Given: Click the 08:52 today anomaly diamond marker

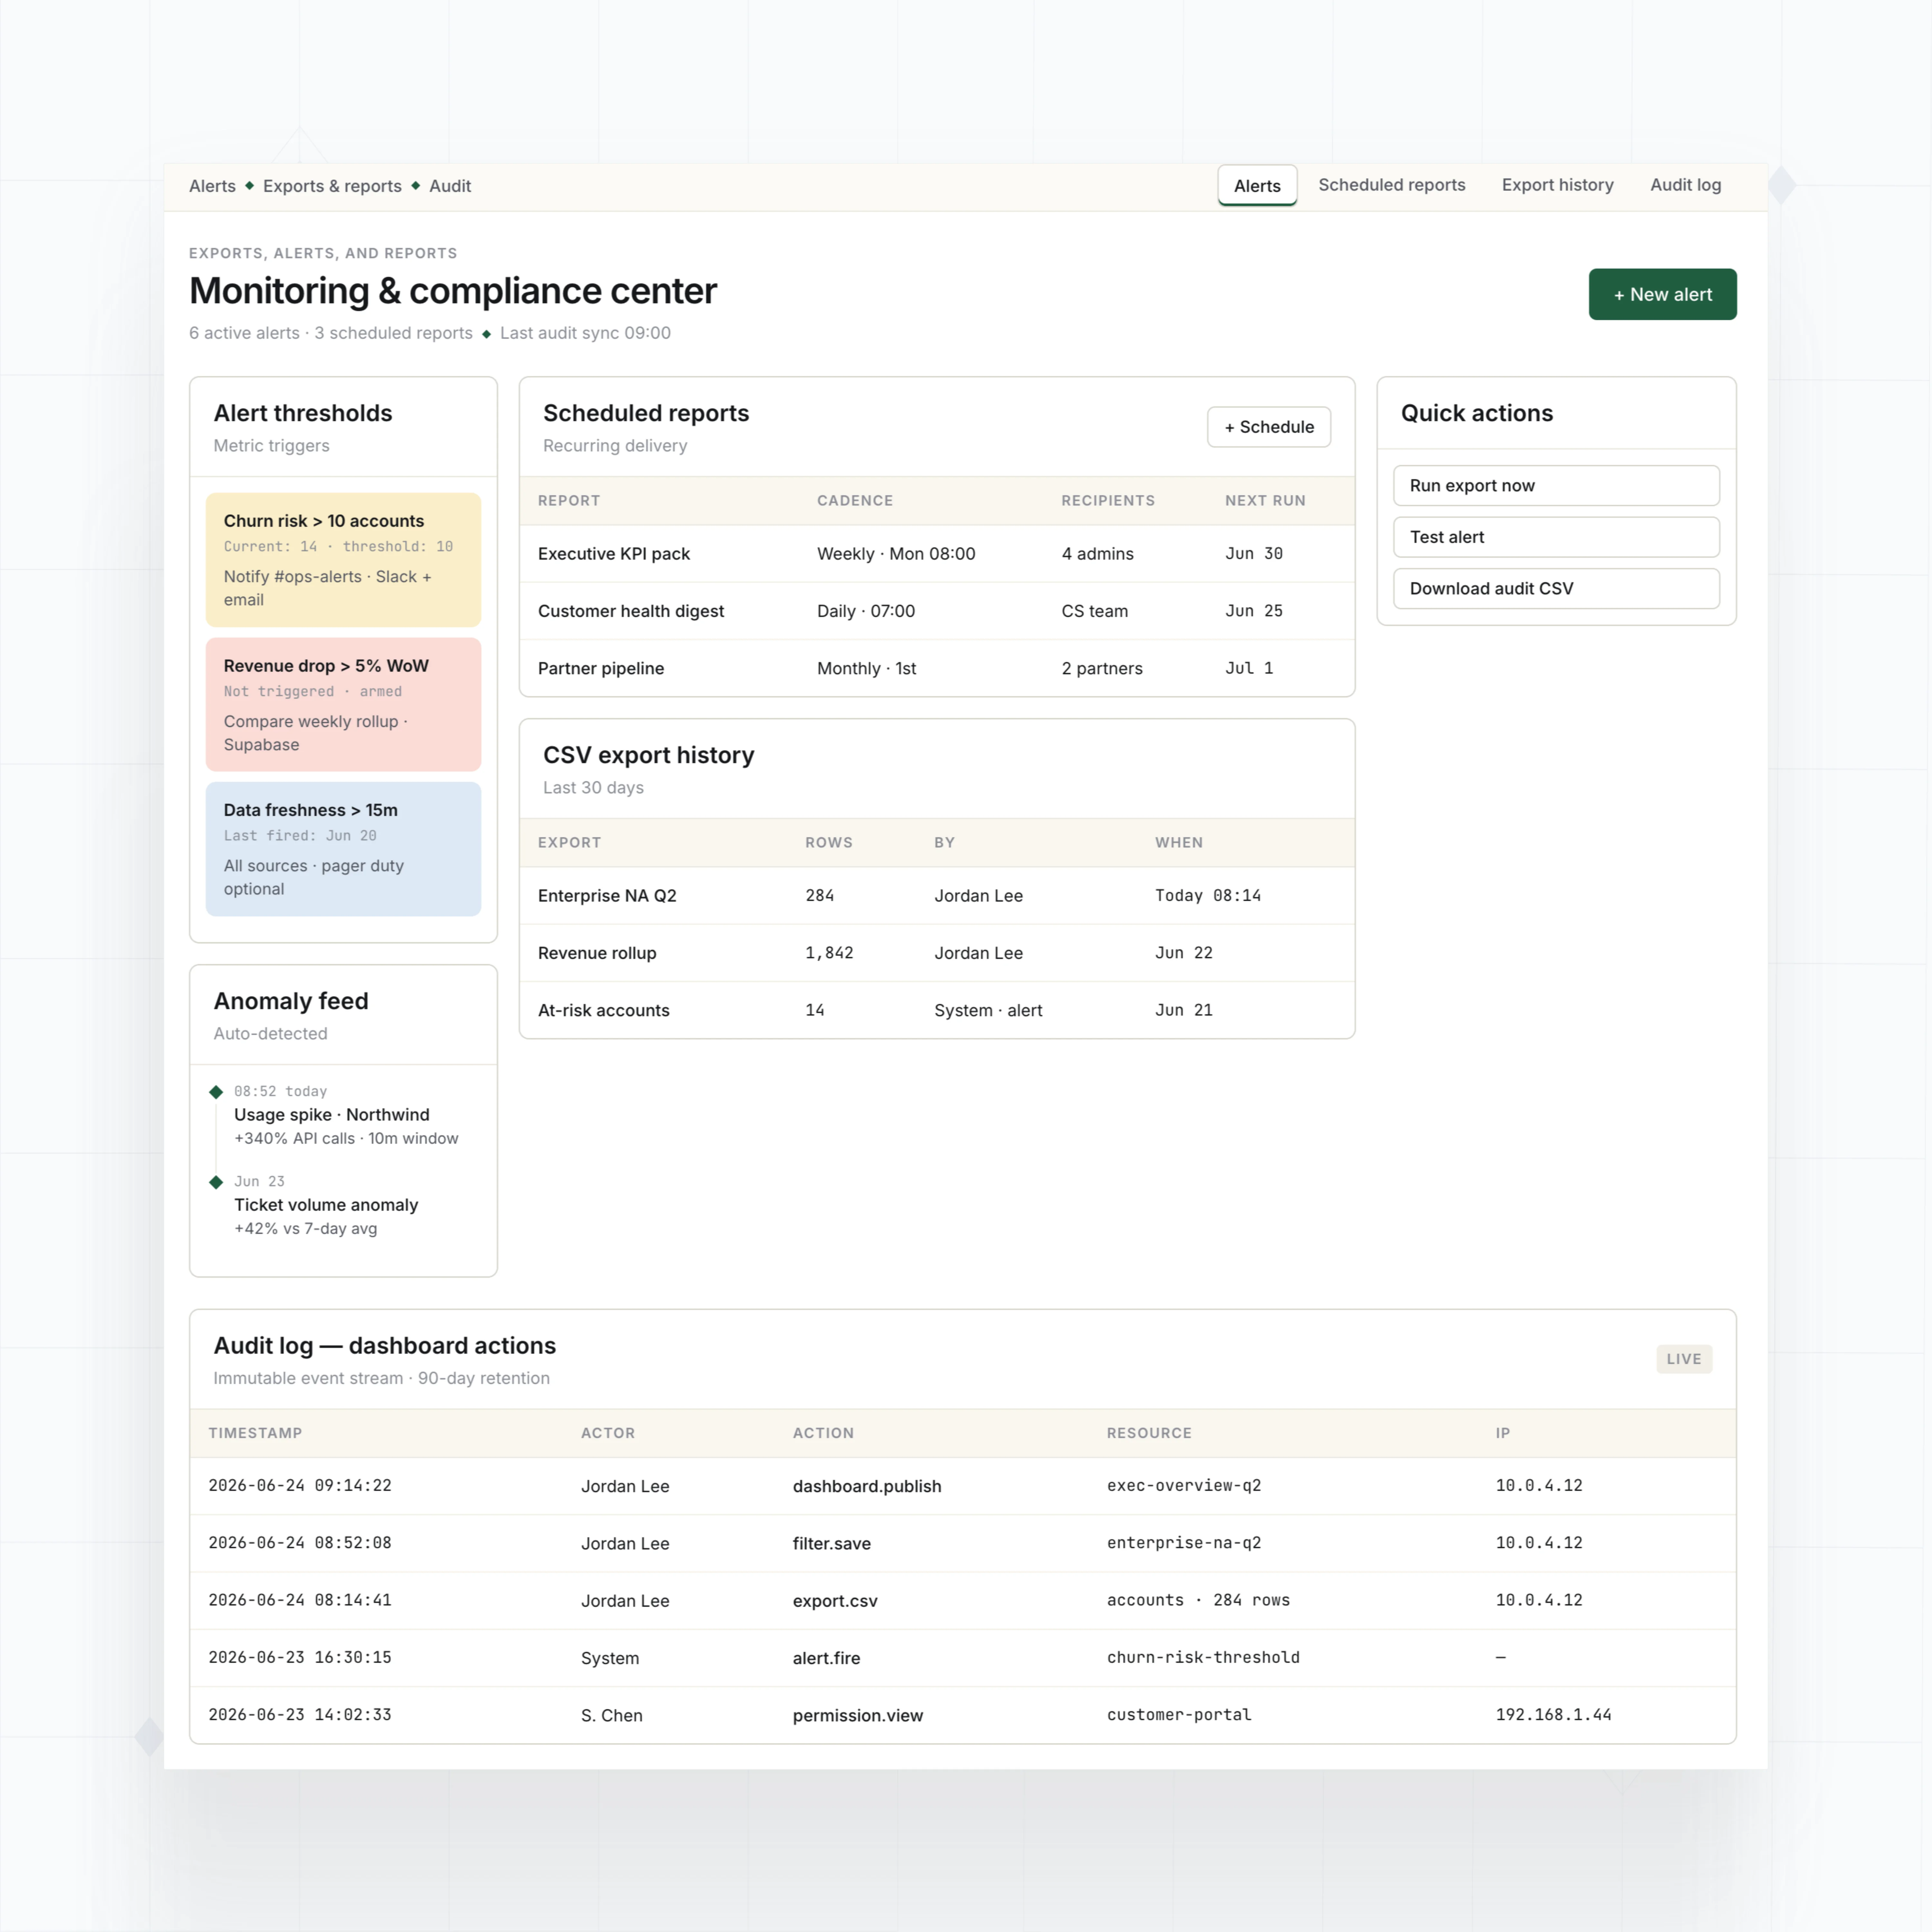Looking at the screenshot, I should [x=216, y=1092].
